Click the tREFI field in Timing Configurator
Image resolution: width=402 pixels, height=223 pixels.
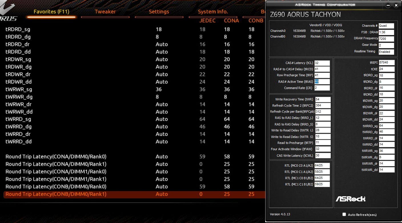387,63
